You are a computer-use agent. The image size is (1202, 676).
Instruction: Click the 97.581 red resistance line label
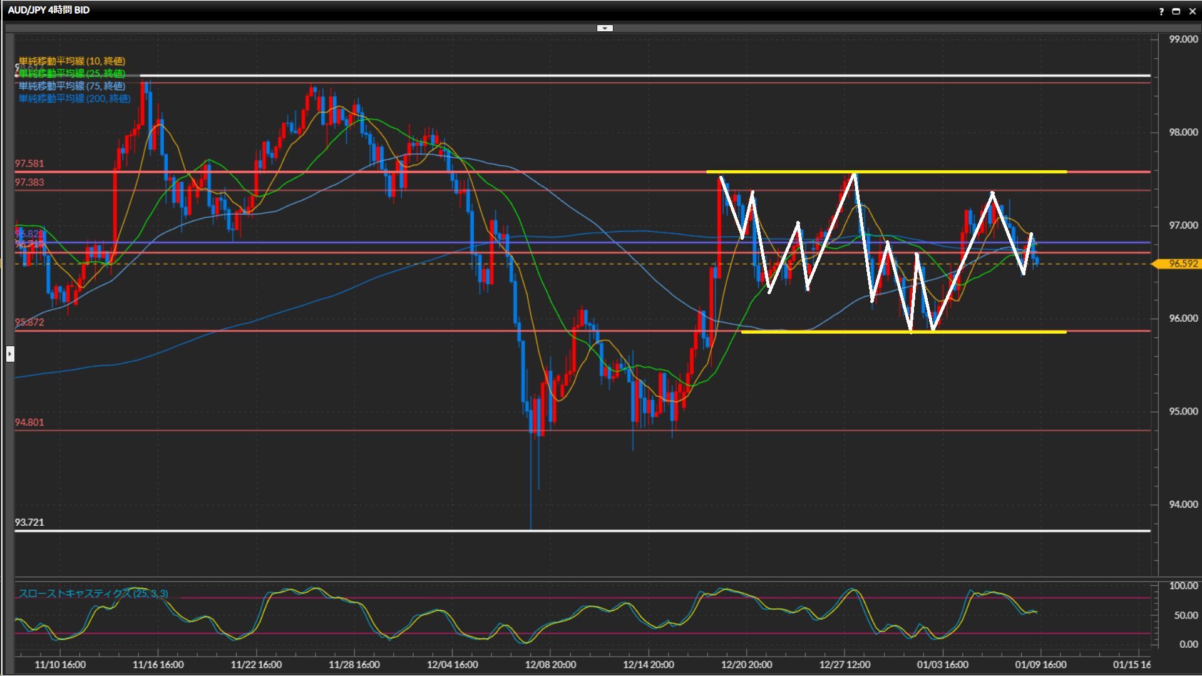click(29, 163)
